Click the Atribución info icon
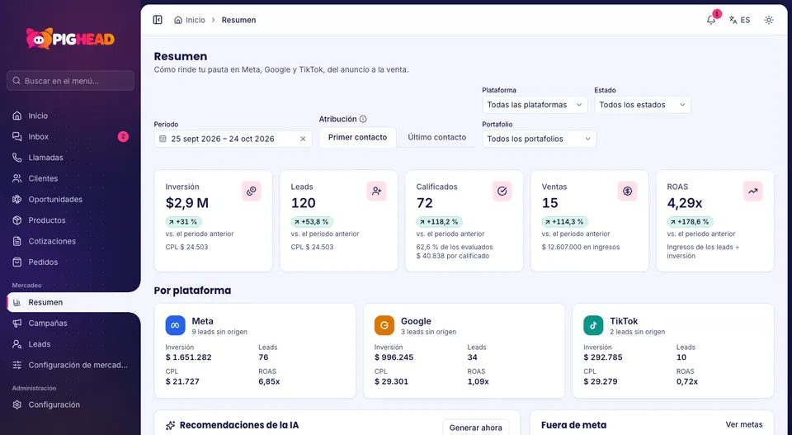Image resolution: width=792 pixels, height=435 pixels. pyautogui.click(x=363, y=119)
